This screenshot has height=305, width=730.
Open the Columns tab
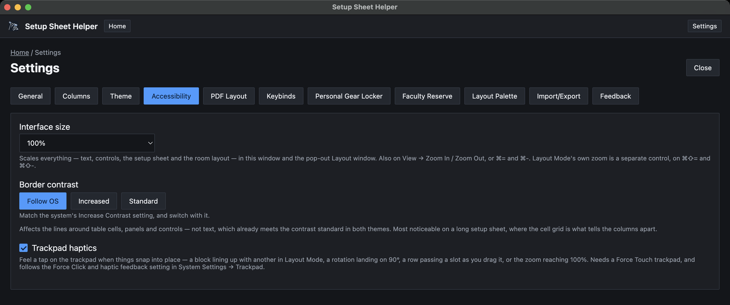(x=76, y=96)
